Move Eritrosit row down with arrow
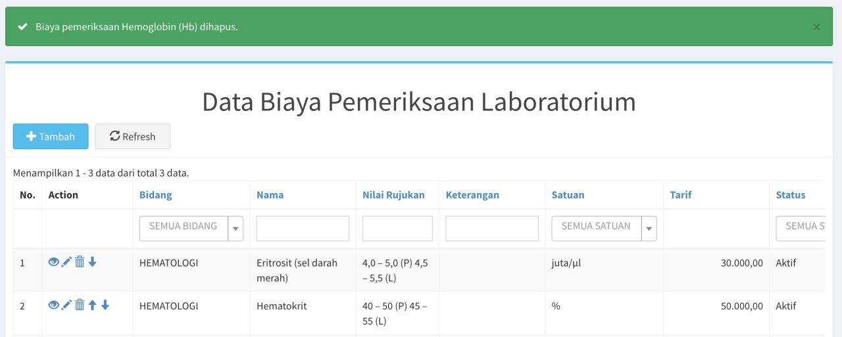The height and width of the screenshot is (337, 842). 92,262
